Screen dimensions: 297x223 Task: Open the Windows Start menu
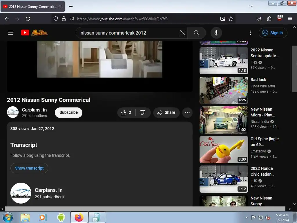(x=8, y=217)
